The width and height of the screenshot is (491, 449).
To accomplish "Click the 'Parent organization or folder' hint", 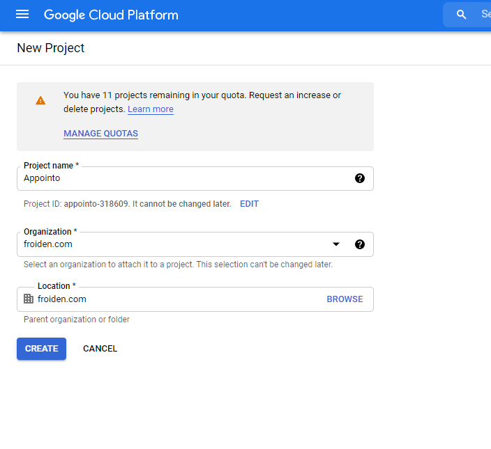I will (x=77, y=320).
